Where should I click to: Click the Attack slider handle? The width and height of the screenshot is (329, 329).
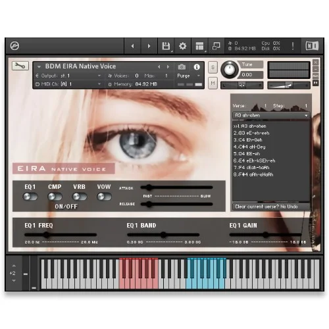tap(149, 188)
